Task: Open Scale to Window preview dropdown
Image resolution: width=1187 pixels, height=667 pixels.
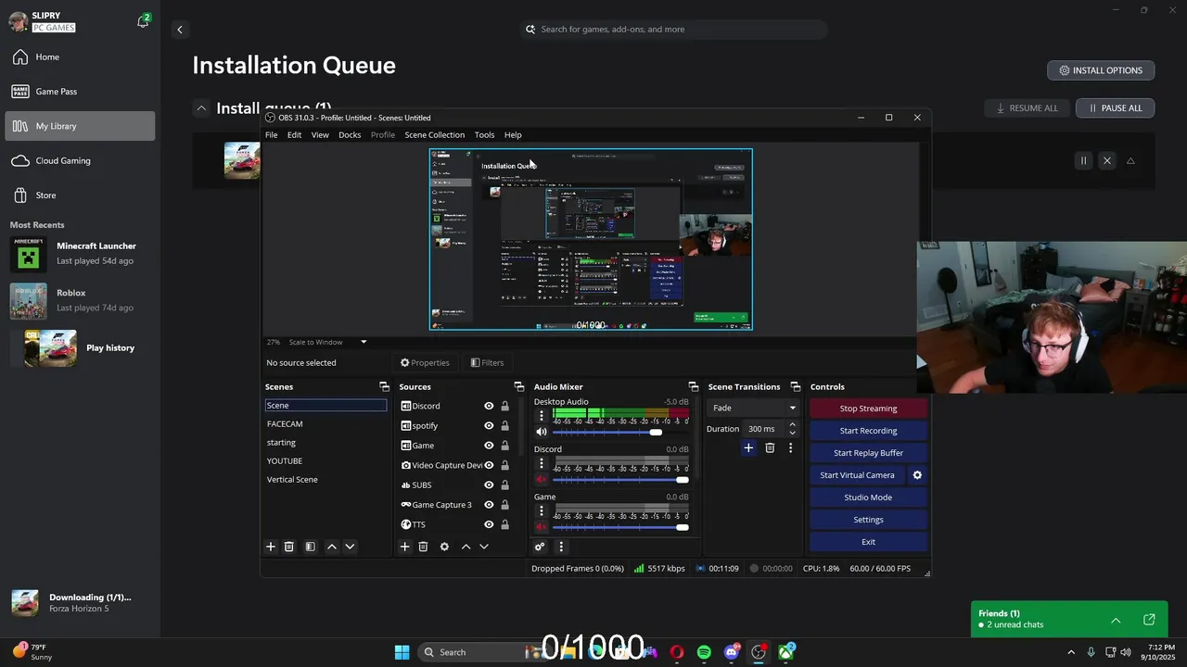Action: coord(326,342)
